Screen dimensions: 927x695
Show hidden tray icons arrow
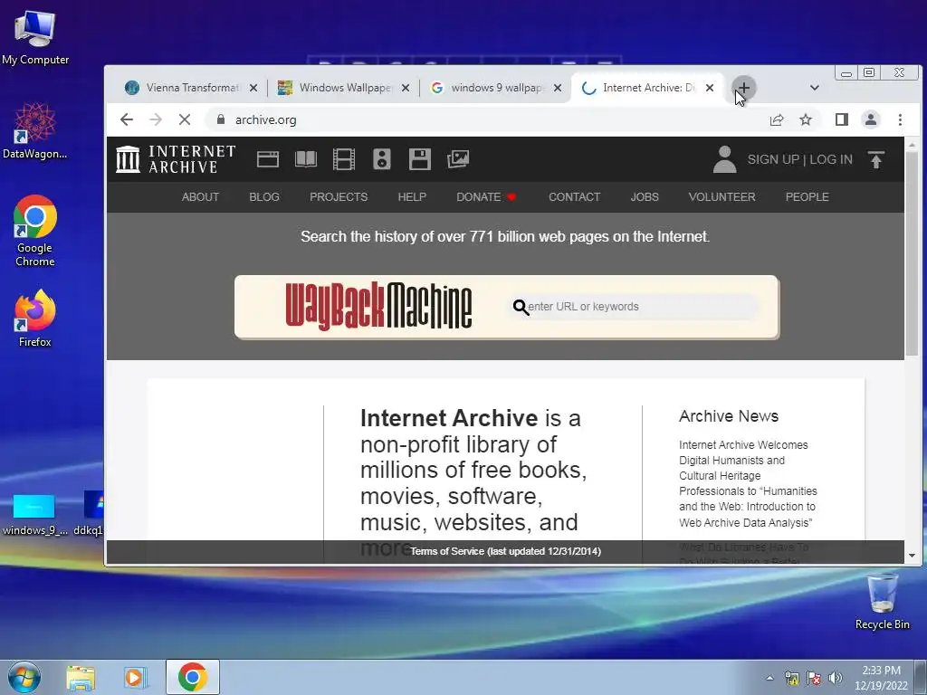click(x=769, y=678)
